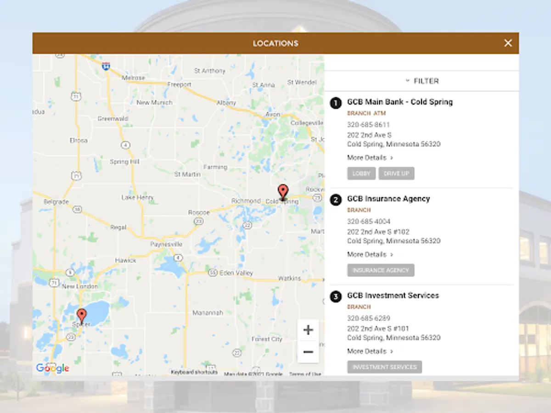
Task: Click address 202 2nd Ave S #101
Action: point(378,329)
